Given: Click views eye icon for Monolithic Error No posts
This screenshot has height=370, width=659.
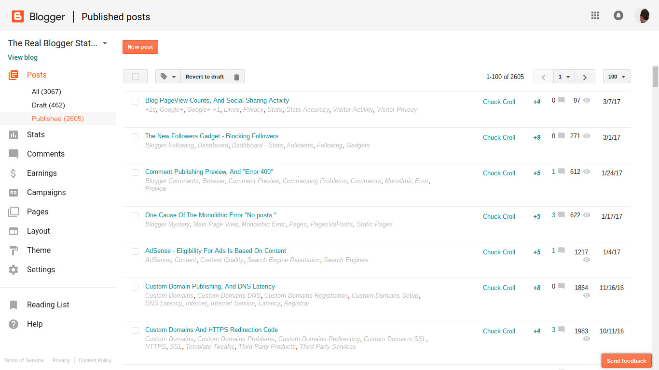Looking at the screenshot, I should coord(587,215).
